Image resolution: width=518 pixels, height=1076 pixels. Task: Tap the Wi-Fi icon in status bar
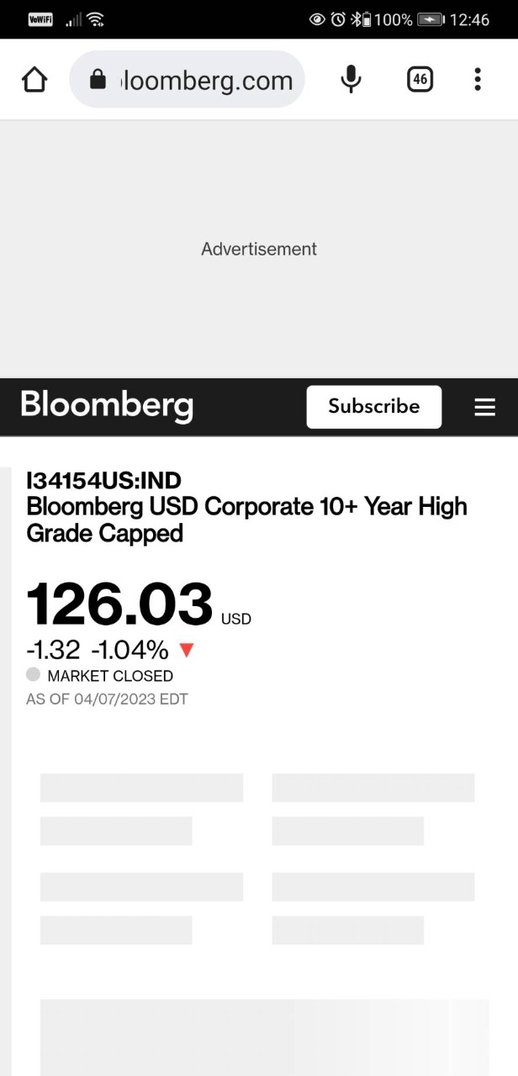coord(95,19)
